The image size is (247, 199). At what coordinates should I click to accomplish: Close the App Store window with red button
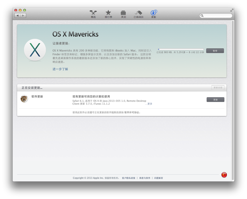16,10
